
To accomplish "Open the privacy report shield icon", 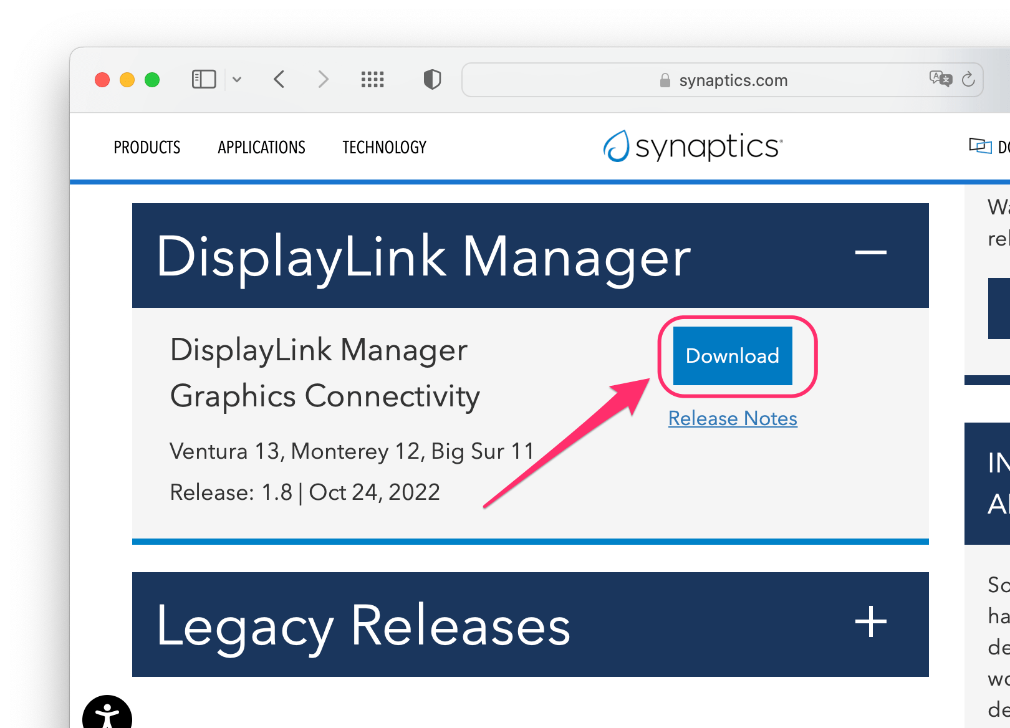I will (432, 80).
